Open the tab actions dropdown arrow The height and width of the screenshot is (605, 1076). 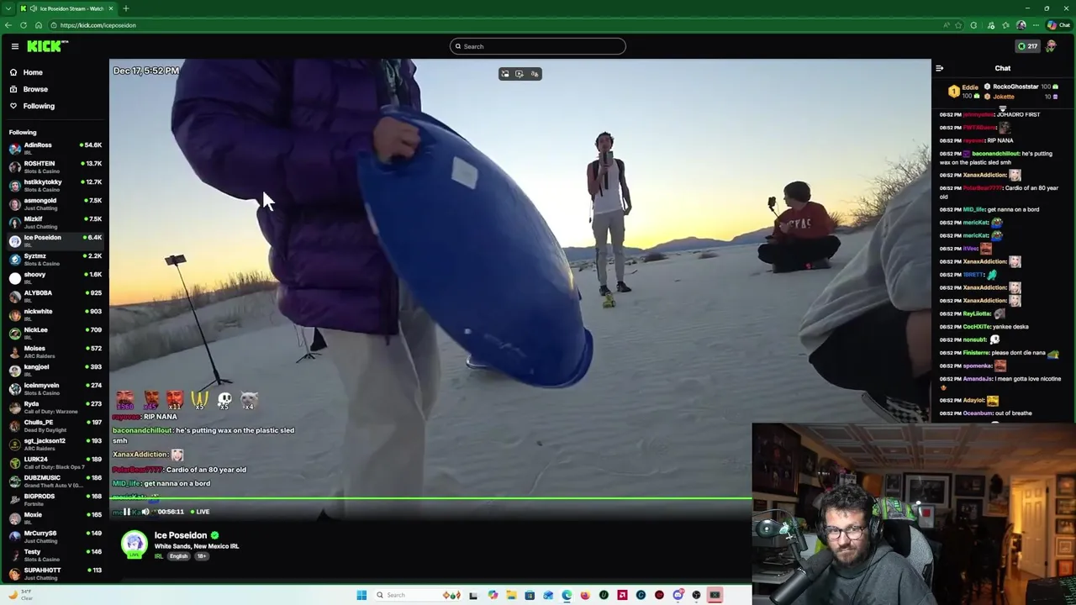[x=9, y=8]
